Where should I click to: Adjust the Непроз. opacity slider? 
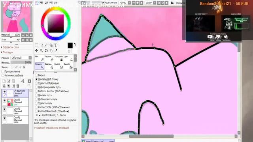coord(21,62)
